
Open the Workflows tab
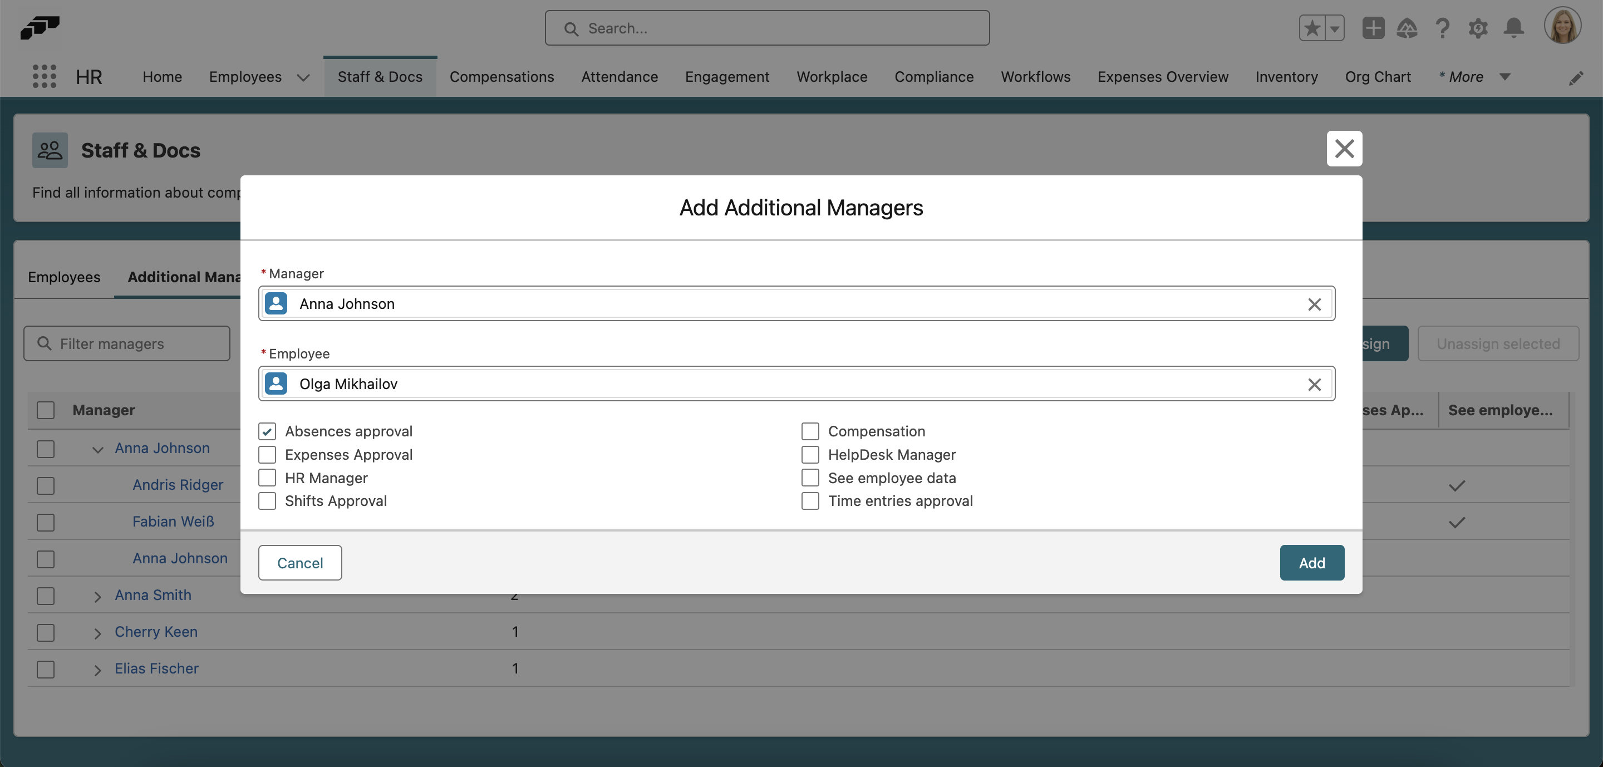click(1035, 76)
